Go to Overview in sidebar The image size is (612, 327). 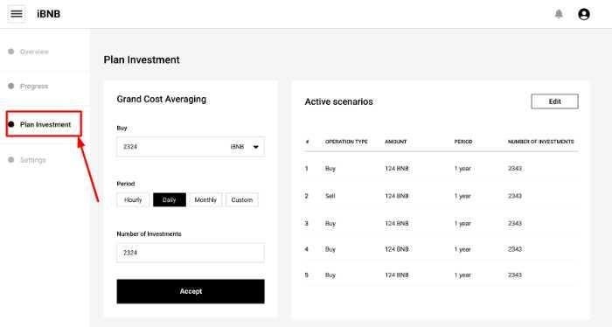pos(34,52)
